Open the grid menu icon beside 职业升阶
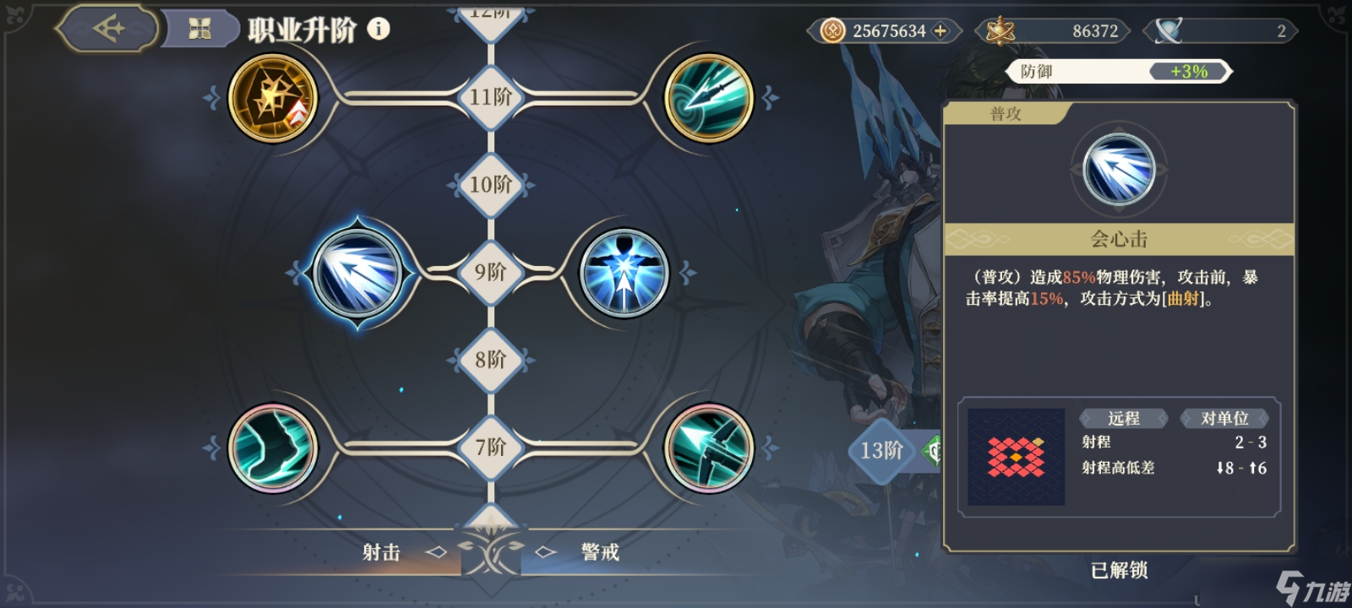 pyautogui.click(x=200, y=30)
